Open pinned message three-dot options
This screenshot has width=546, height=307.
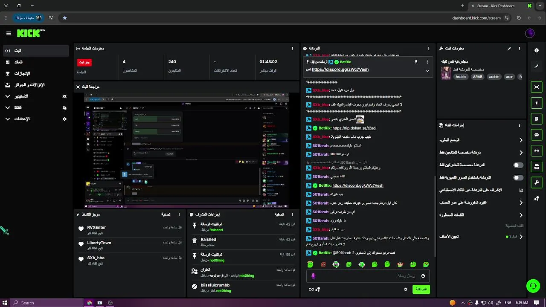click(x=427, y=62)
